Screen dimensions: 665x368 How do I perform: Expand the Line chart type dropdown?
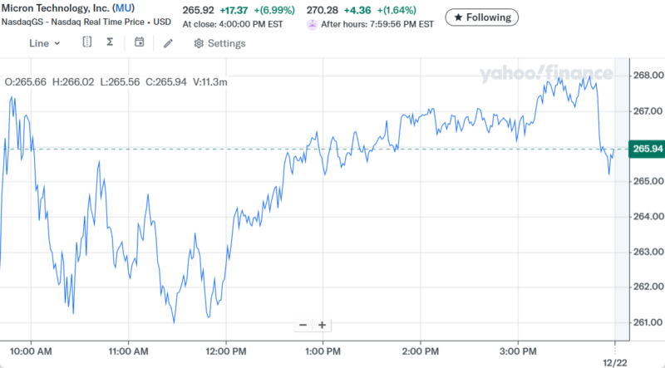(45, 43)
